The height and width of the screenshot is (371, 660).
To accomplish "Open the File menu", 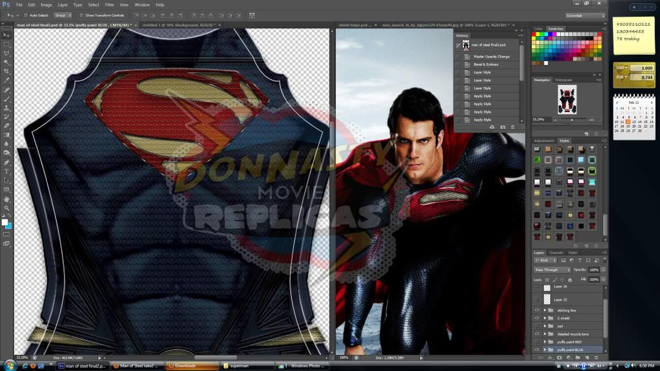I will [19, 5].
